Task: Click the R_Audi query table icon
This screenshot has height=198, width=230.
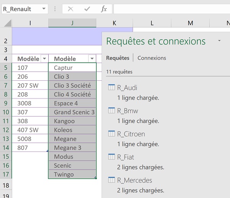Action: coord(112,87)
